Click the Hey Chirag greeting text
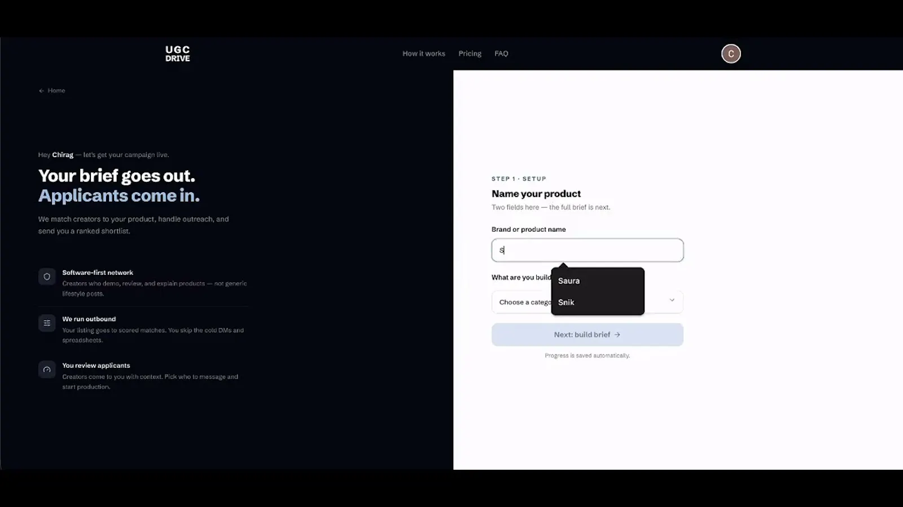 pyautogui.click(x=104, y=155)
